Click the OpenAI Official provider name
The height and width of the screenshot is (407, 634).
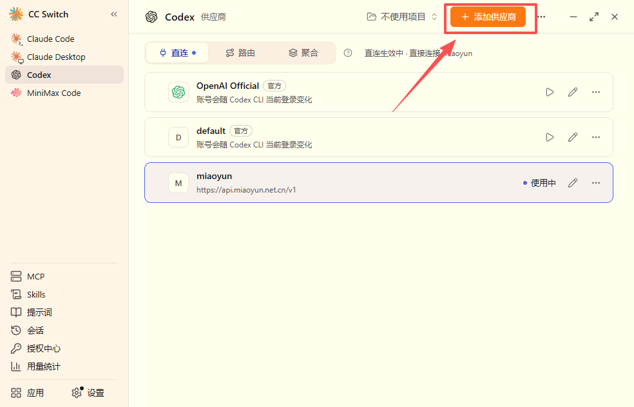[x=227, y=86]
